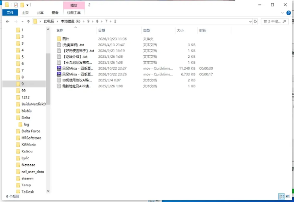Select the file 申明使用协议Affir... by its name
The width and height of the screenshot is (294, 202).
[77, 80]
